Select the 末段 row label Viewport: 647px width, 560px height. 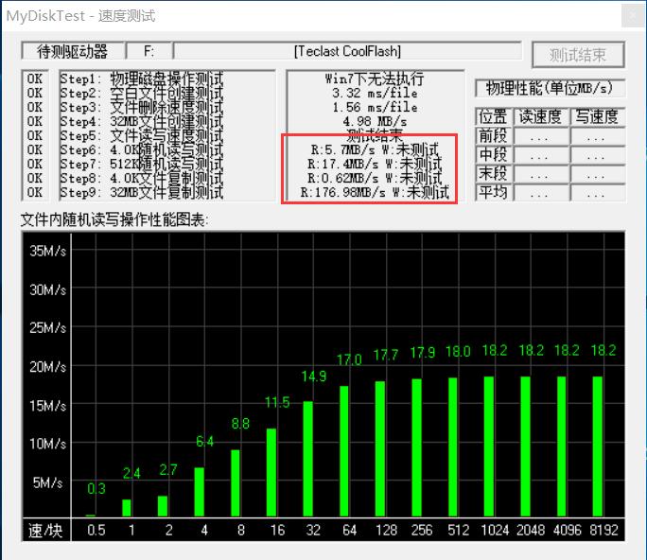click(493, 174)
